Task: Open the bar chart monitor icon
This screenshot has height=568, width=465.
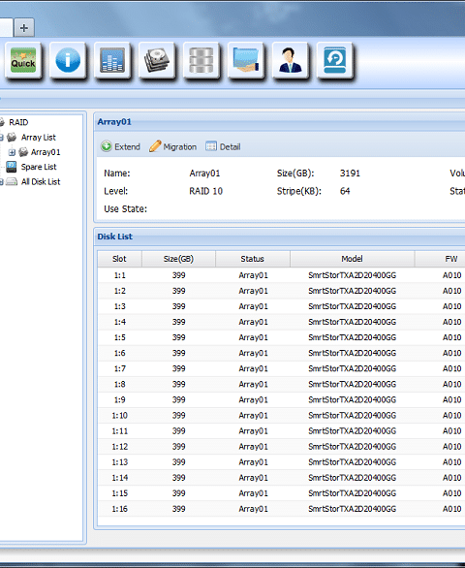Action: tap(112, 60)
